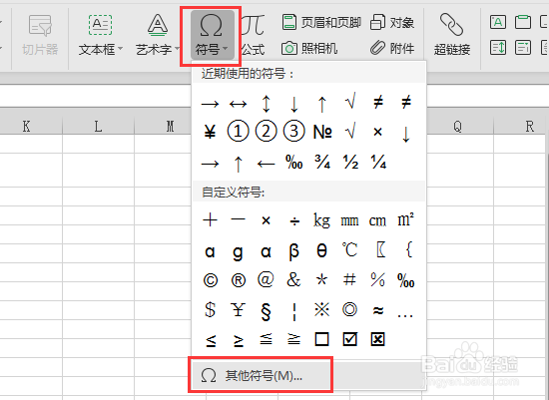This screenshot has height=400, width=549.
Task: Select column K header
Action: point(27,126)
